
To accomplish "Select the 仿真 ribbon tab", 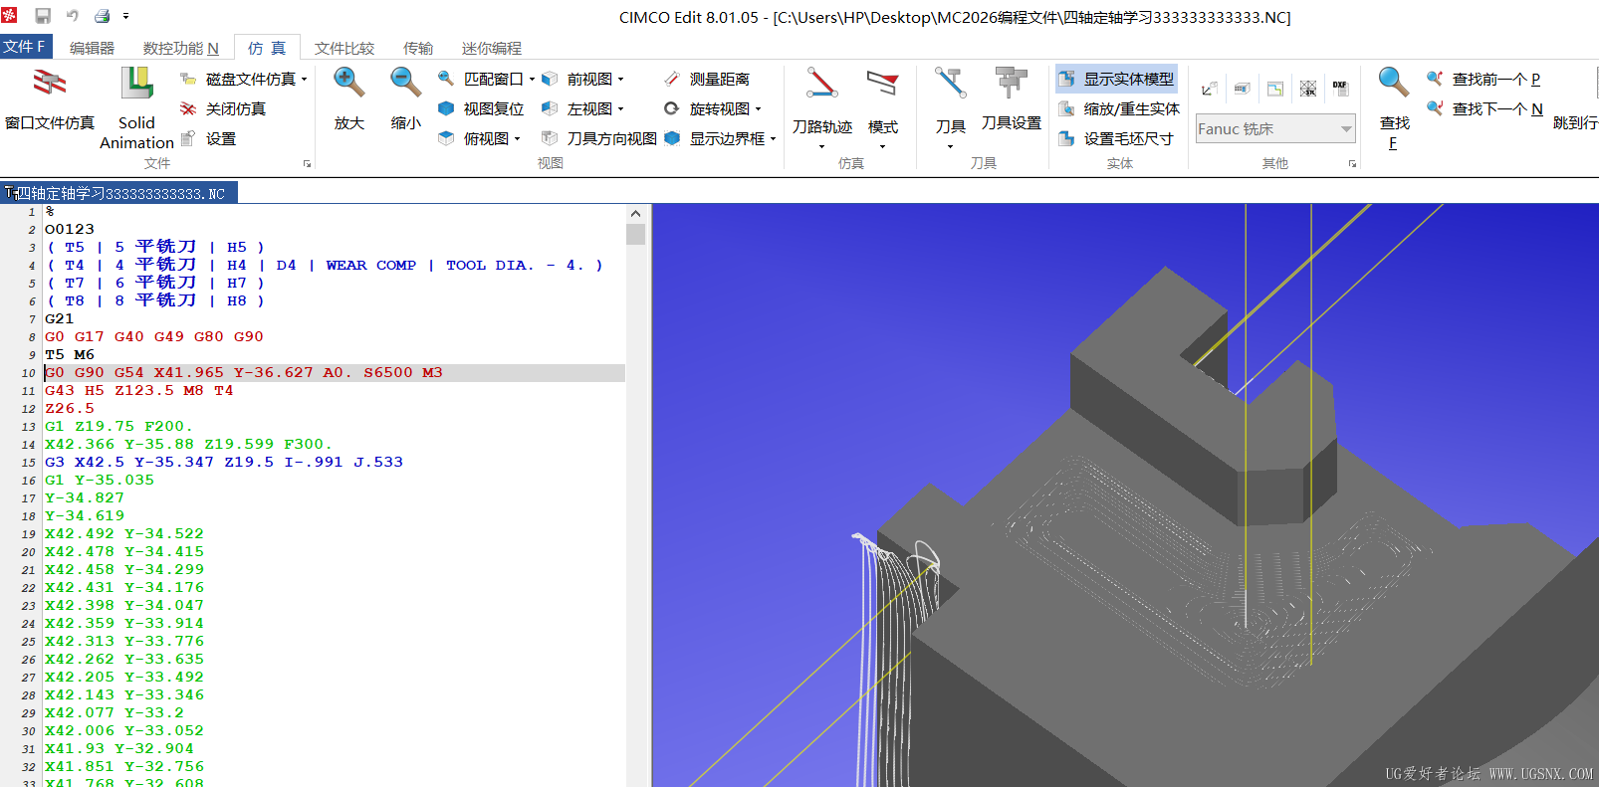I will [x=267, y=48].
